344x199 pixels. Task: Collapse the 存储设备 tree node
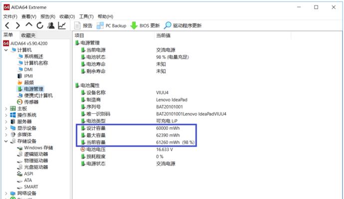[6, 141]
